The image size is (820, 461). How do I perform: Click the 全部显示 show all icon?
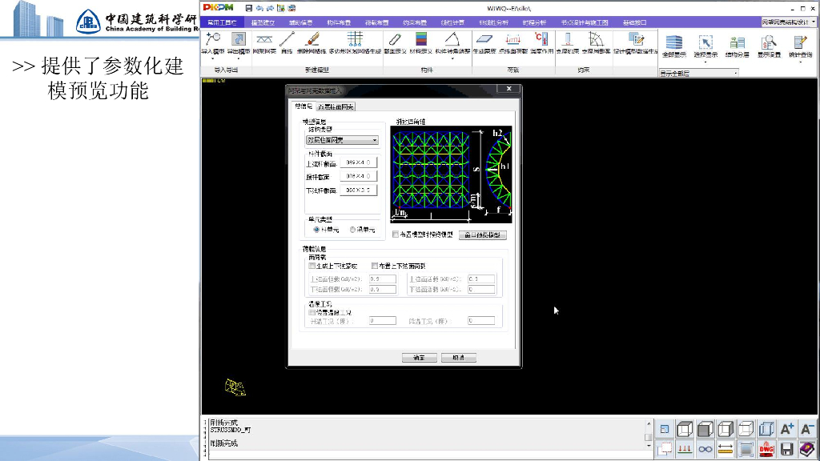pos(673,46)
